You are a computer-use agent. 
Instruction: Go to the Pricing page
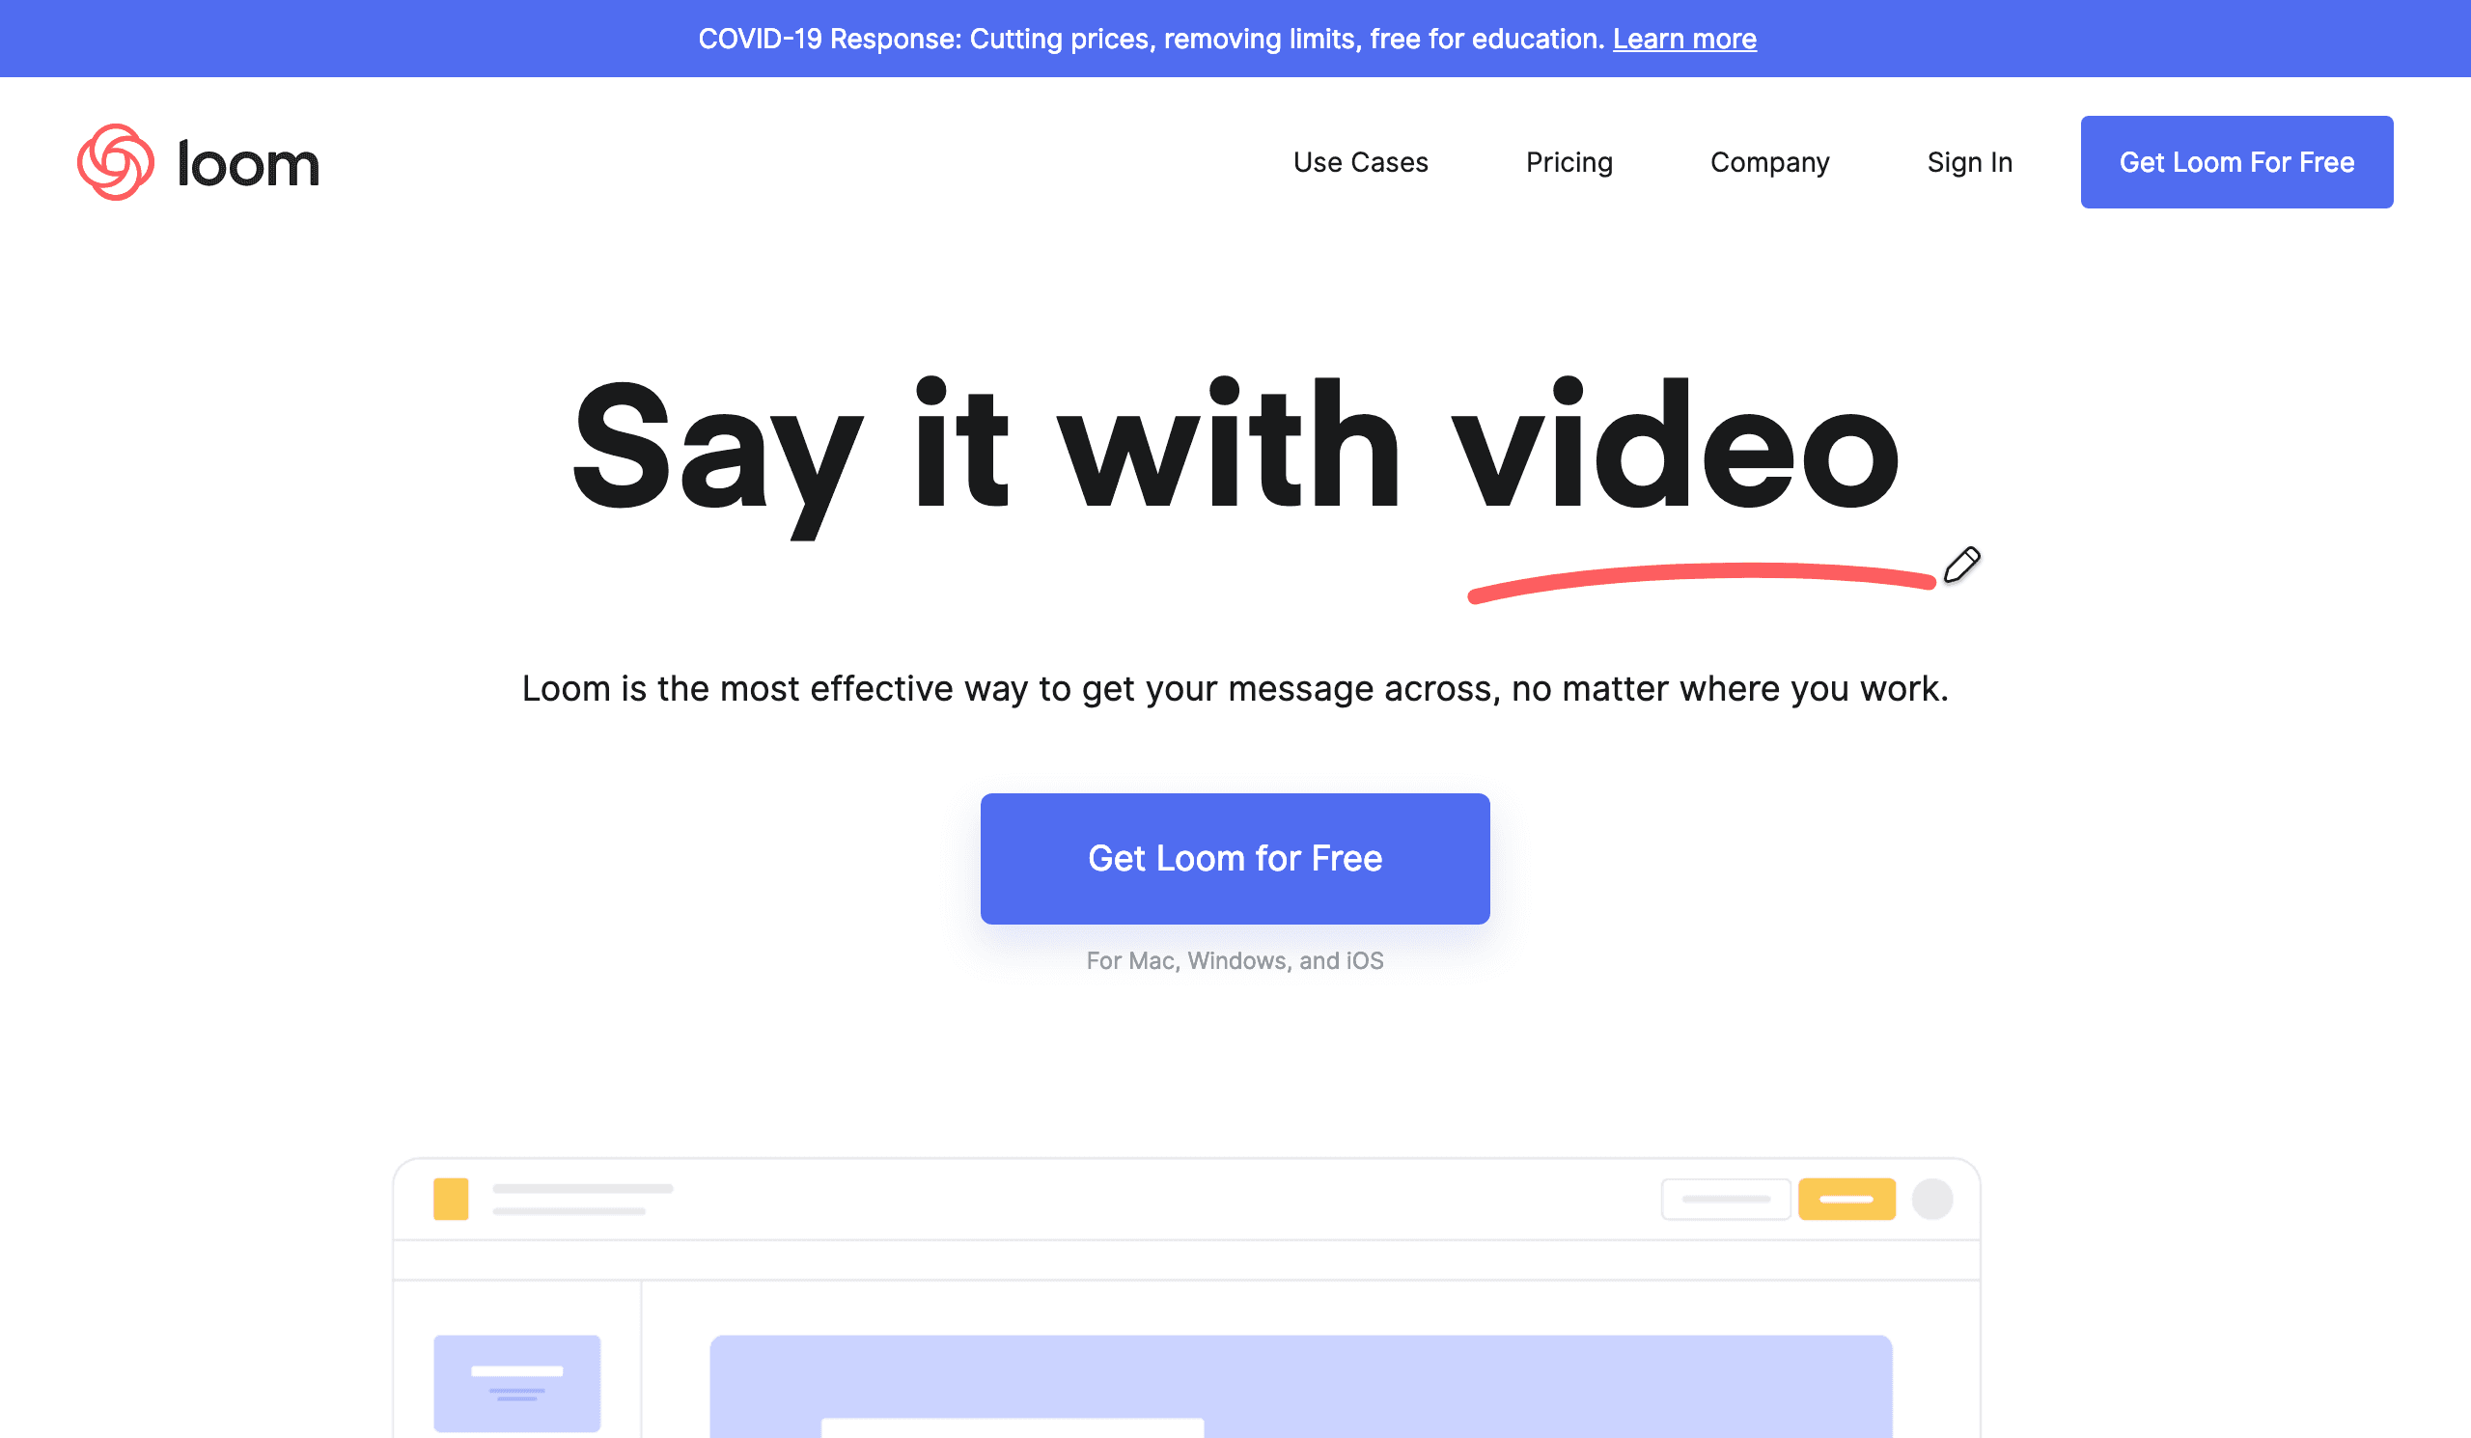pyautogui.click(x=1569, y=162)
